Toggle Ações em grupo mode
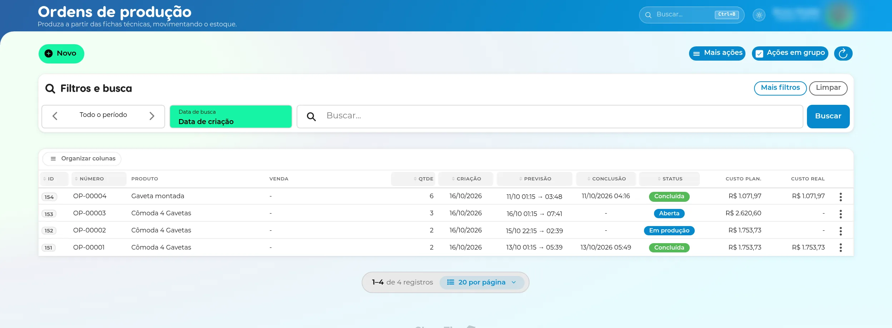Viewport: 892px width, 328px height. tap(790, 53)
